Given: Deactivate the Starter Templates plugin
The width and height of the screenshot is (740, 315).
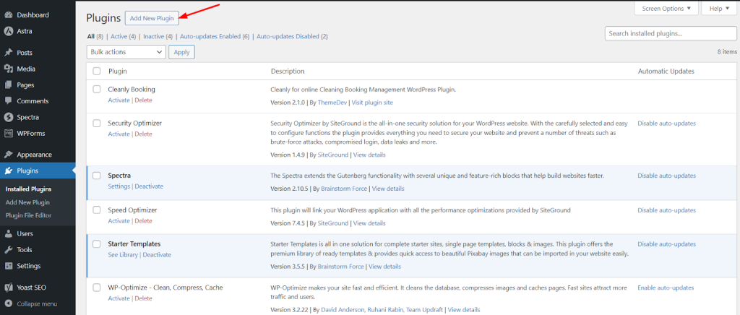Looking at the screenshot, I should 157,254.
